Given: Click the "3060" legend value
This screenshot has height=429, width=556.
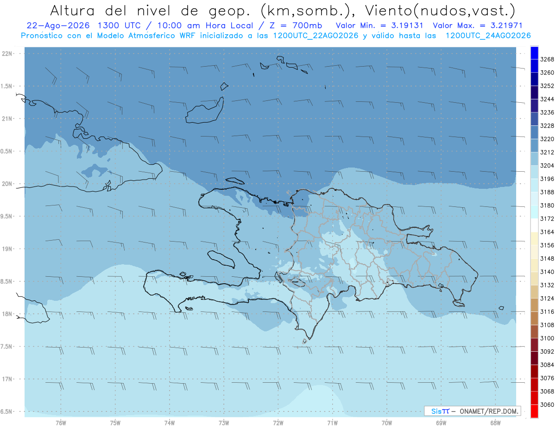Looking at the screenshot, I should 547,404.
